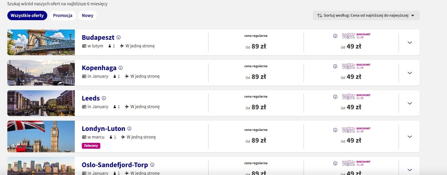Select the Wszystkie oferty filter tab
The image size is (447, 175).
[27, 15]
